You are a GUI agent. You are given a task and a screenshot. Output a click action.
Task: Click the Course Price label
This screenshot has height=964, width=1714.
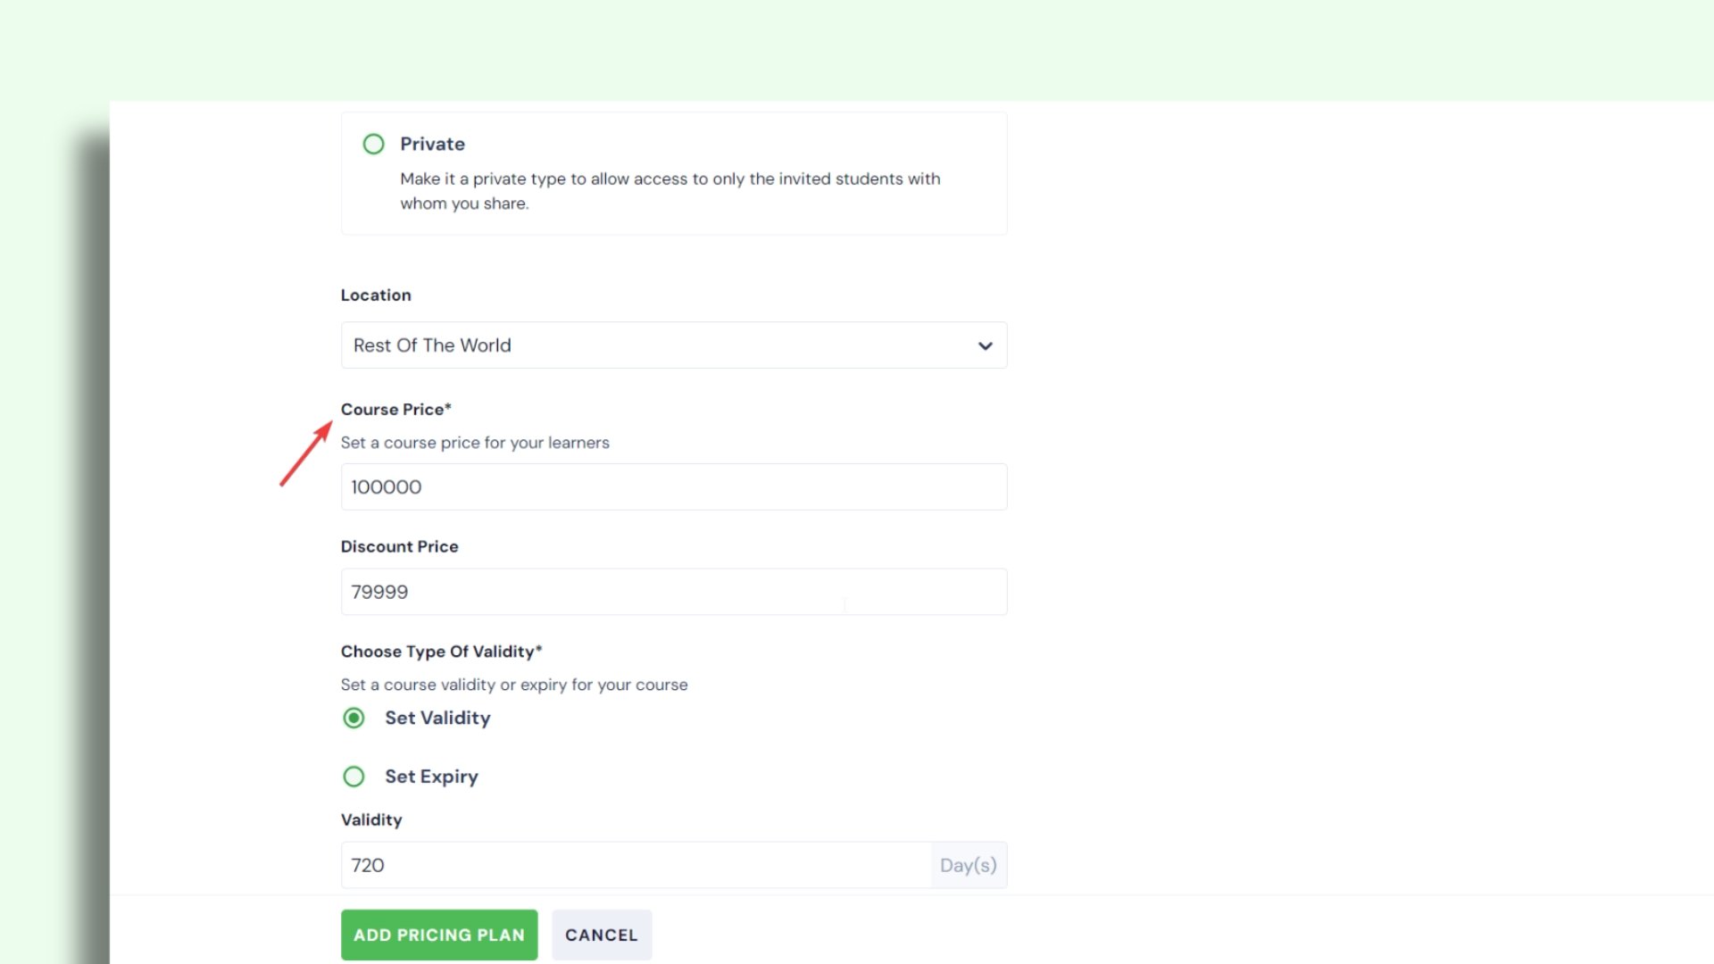pos(395,410)
